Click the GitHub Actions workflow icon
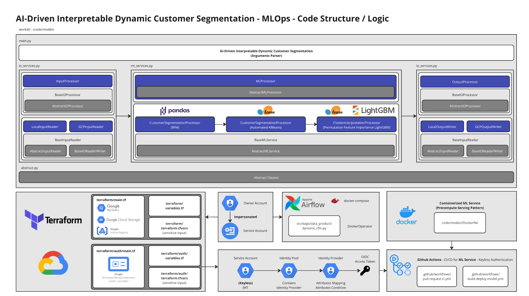Viewport: 529px width, 296px height. pyautogui.click(x=400, y=265)
